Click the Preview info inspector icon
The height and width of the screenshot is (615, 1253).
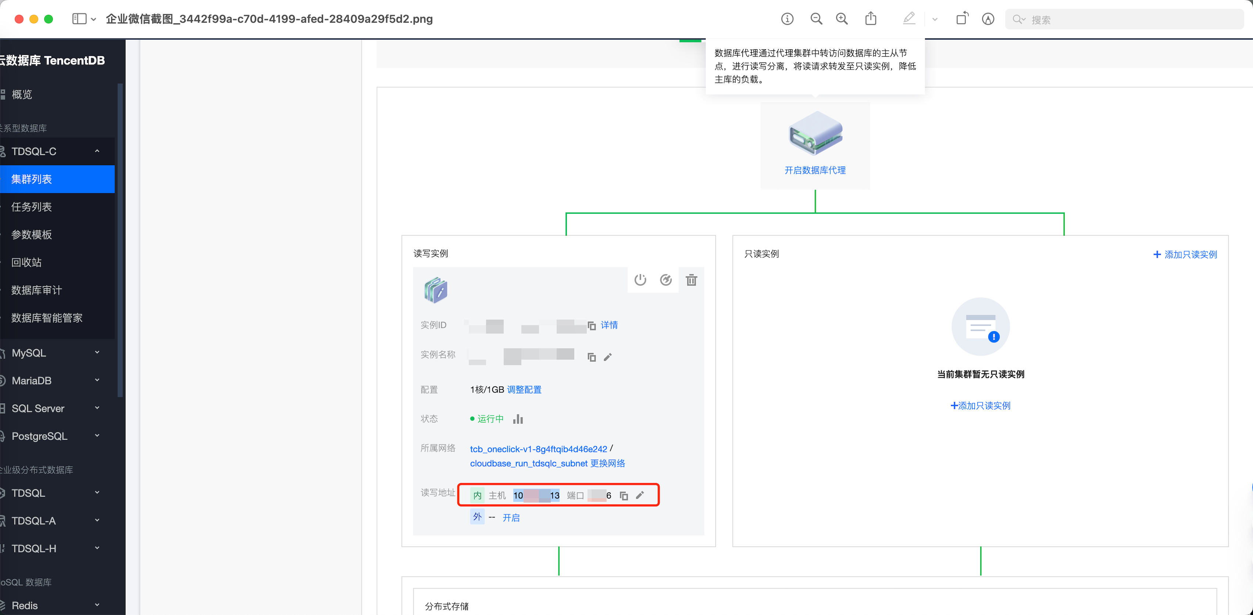[787, 19]
